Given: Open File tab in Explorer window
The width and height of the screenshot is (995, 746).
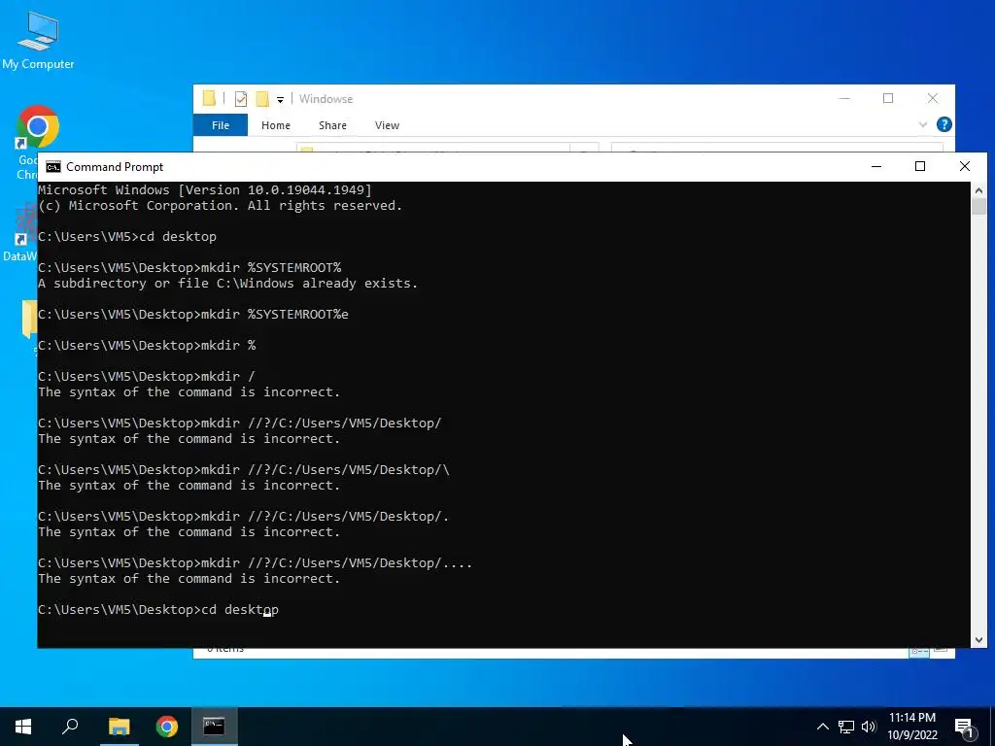Looking at the screenshot, I should [221, 125].
